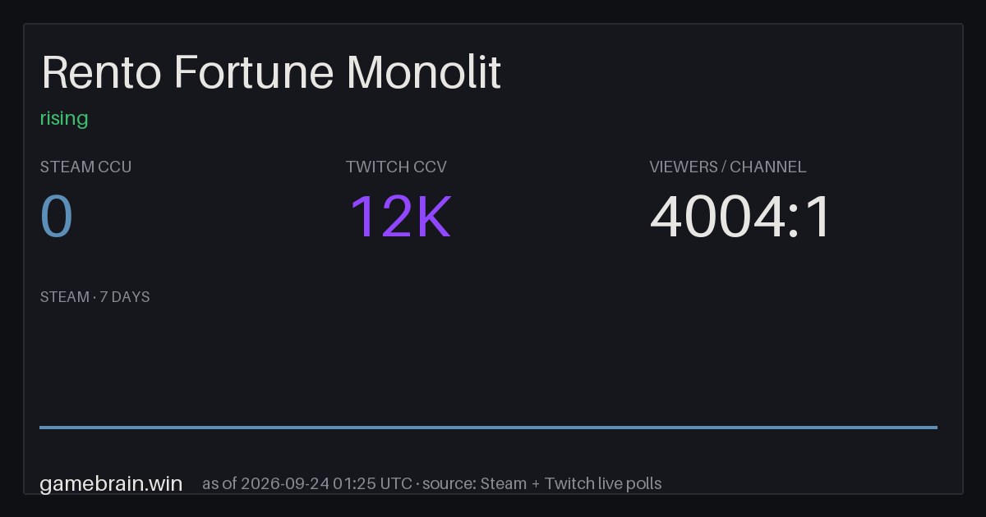Image resolution: width=986 pixels, height=517 pixels.
Task: Click the middle of the blue sparkline
Action: [488, 427]
